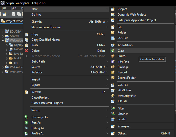Expand the webservic project node

tap(3, 72)
